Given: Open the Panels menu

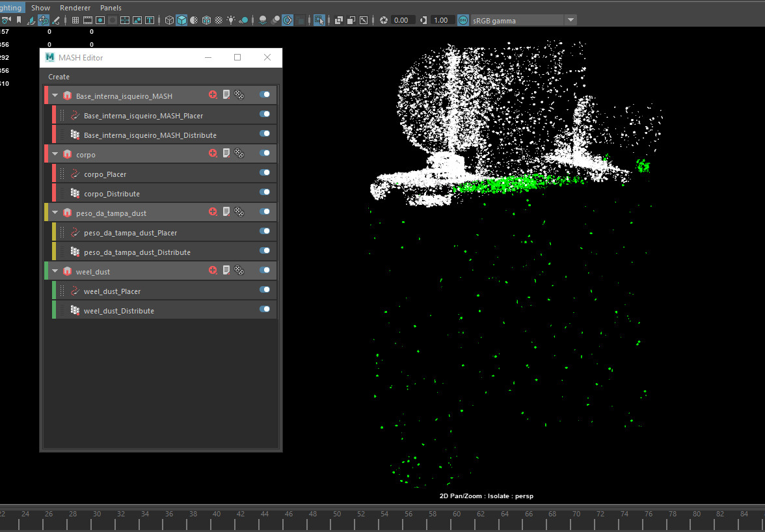Looking at the screenshot, I should [x=110, y=7].
